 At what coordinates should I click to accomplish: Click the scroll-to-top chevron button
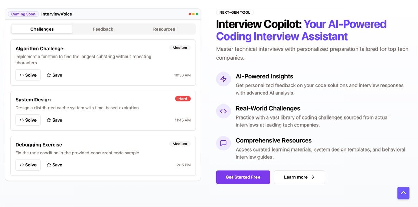coord(403,193)
